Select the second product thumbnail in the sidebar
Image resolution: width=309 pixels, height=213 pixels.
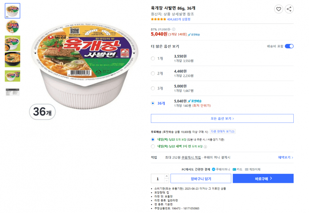(x=12, y=26)
